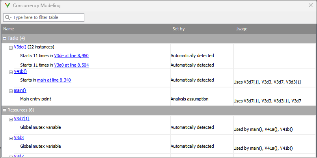Viewport: 317px width, 158px height.
Task: Select 'Uses V3d7[1], V3d3, V3d3[1], V3d7' usage cell
Action: (267, 101)
